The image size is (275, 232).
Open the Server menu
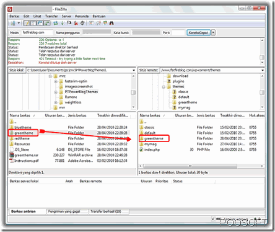point(66,16)
